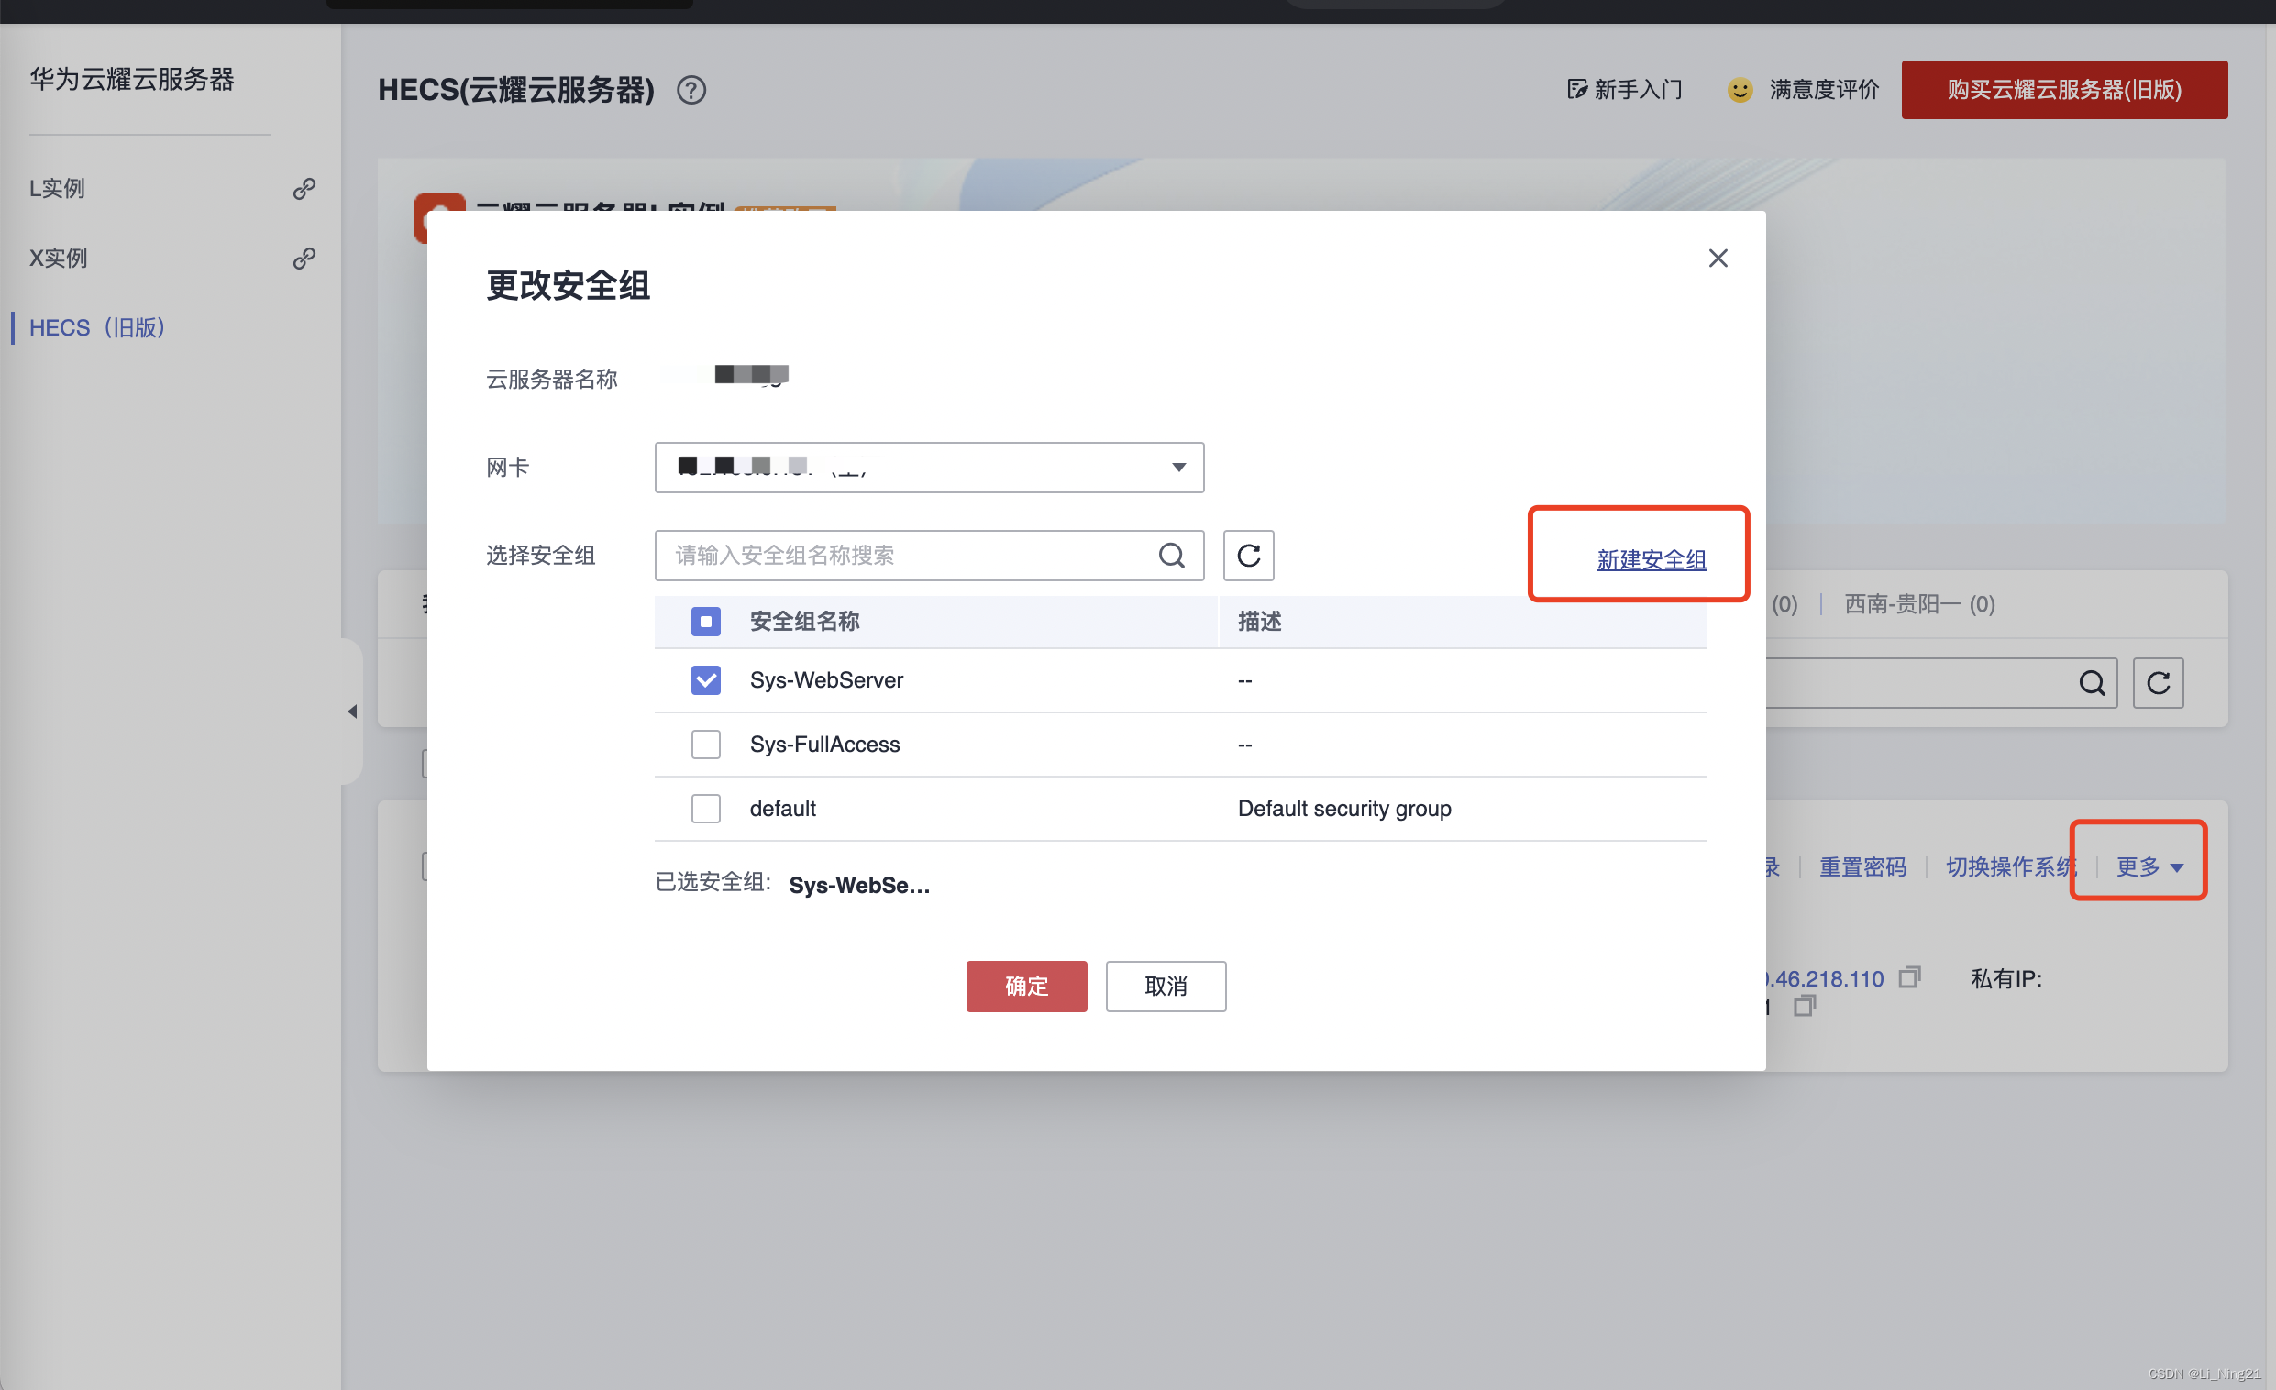2276x1390 pixels.
Task: Click the 描述 column header
Action: pyautogui.click(x=1259, y=622)
